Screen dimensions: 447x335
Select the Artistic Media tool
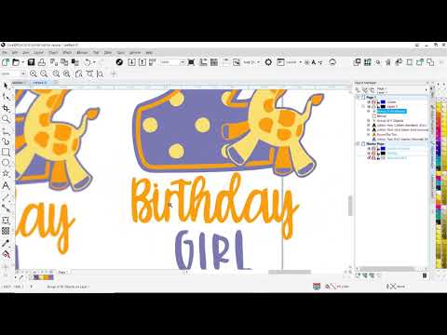(x=6, y=141)
